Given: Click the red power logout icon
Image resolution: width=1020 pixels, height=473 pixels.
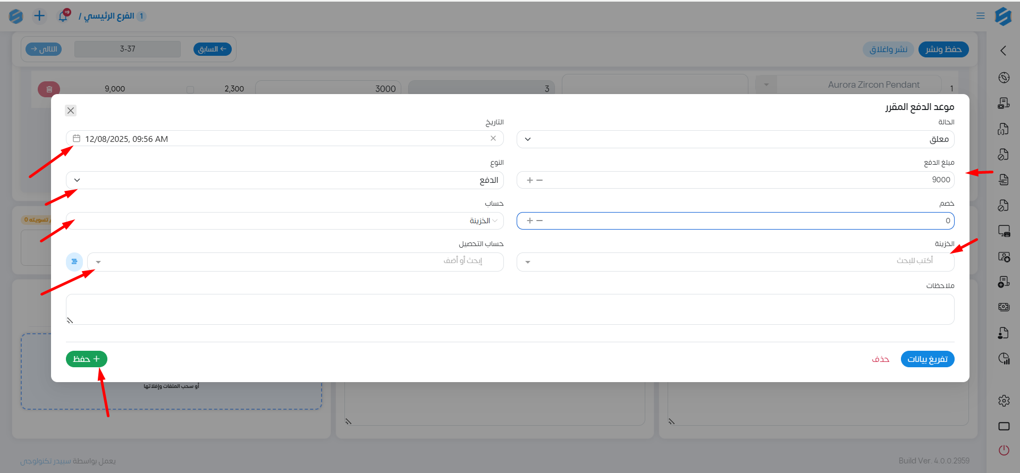Looking at the screenshot, I should click(1004, 450).
